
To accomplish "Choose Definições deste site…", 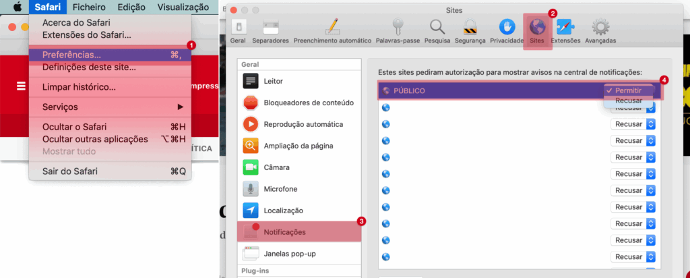I will pos(111,67).
